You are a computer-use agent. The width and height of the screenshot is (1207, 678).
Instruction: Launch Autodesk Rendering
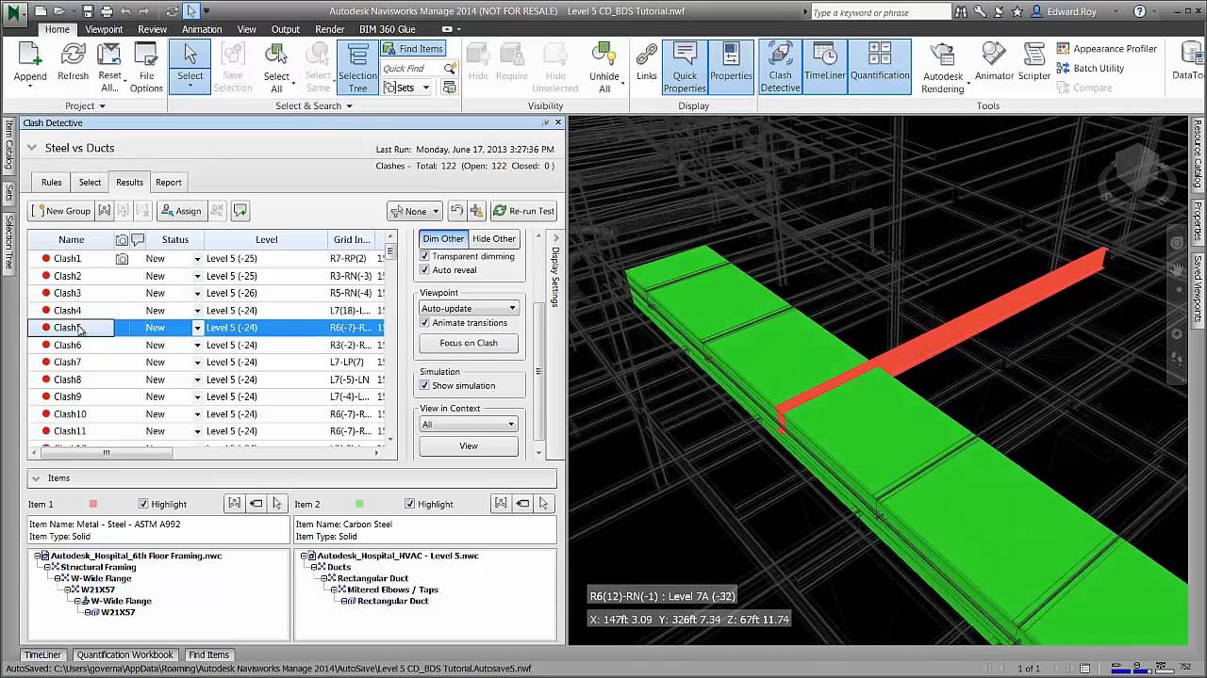(x=943, y=68)
